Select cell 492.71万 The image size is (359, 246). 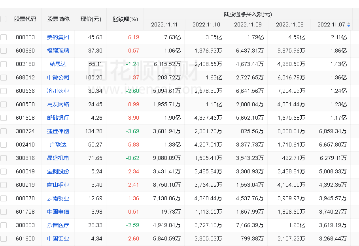(293, 158)
